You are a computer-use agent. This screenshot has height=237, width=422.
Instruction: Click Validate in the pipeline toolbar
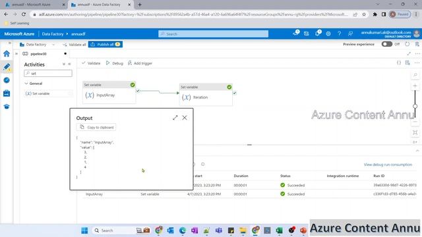(x=91, y=63)
